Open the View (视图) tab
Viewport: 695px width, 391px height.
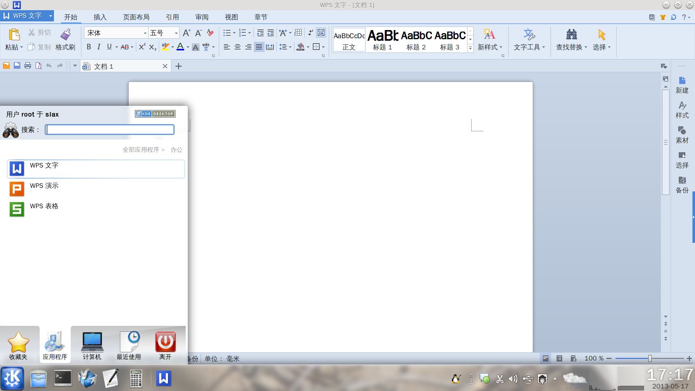pos(231,17)
